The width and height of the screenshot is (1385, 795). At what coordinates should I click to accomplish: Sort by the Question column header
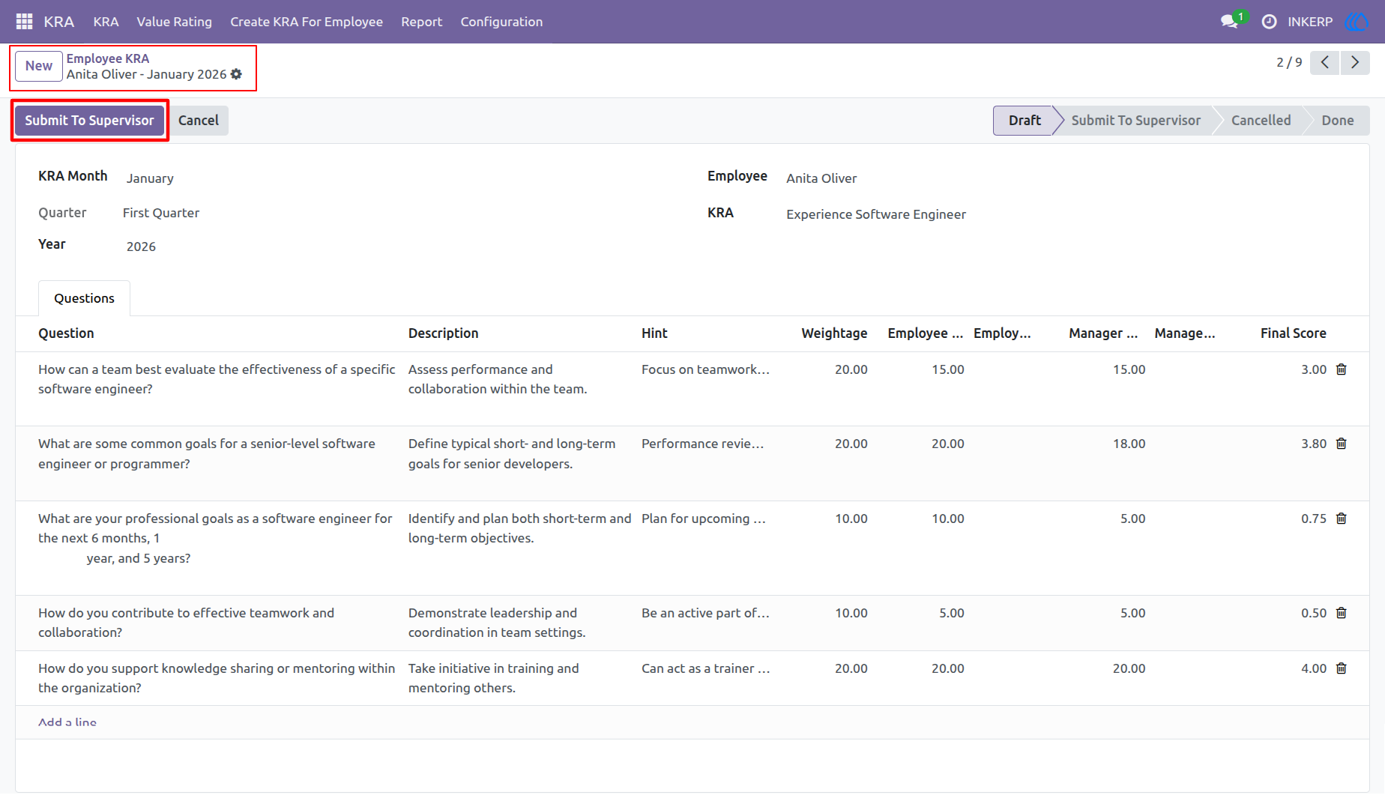(67, 333)
